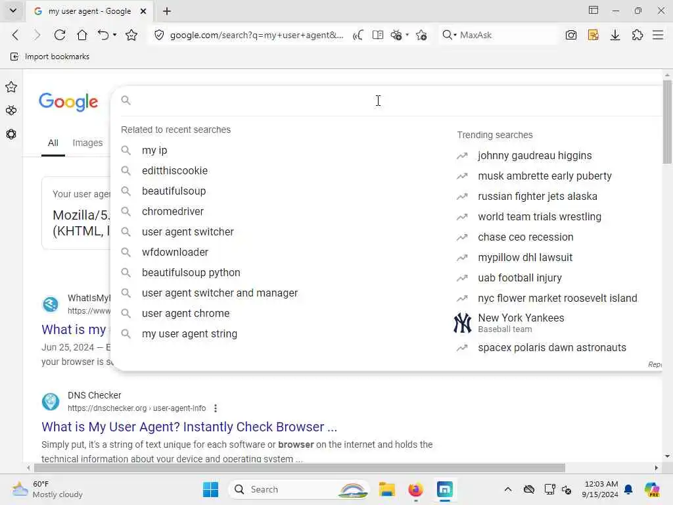The height and width of the screenshot is (505, 673).
Task: Click trending 'musk ambrette early puberty'
Action: pos(545,176)
